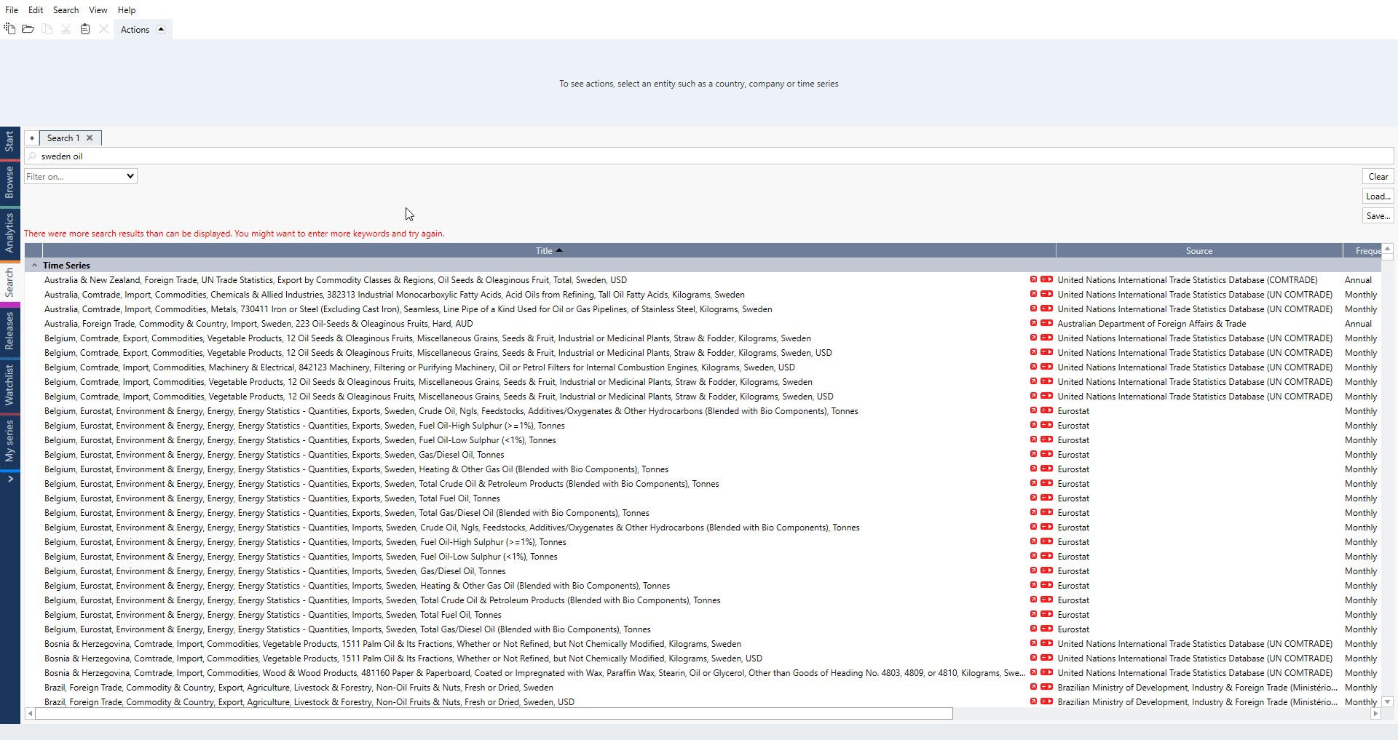Open the Filter on... dropdown
The width and height of the screenshot is (1398, 740).
click(x=81, y=176)
